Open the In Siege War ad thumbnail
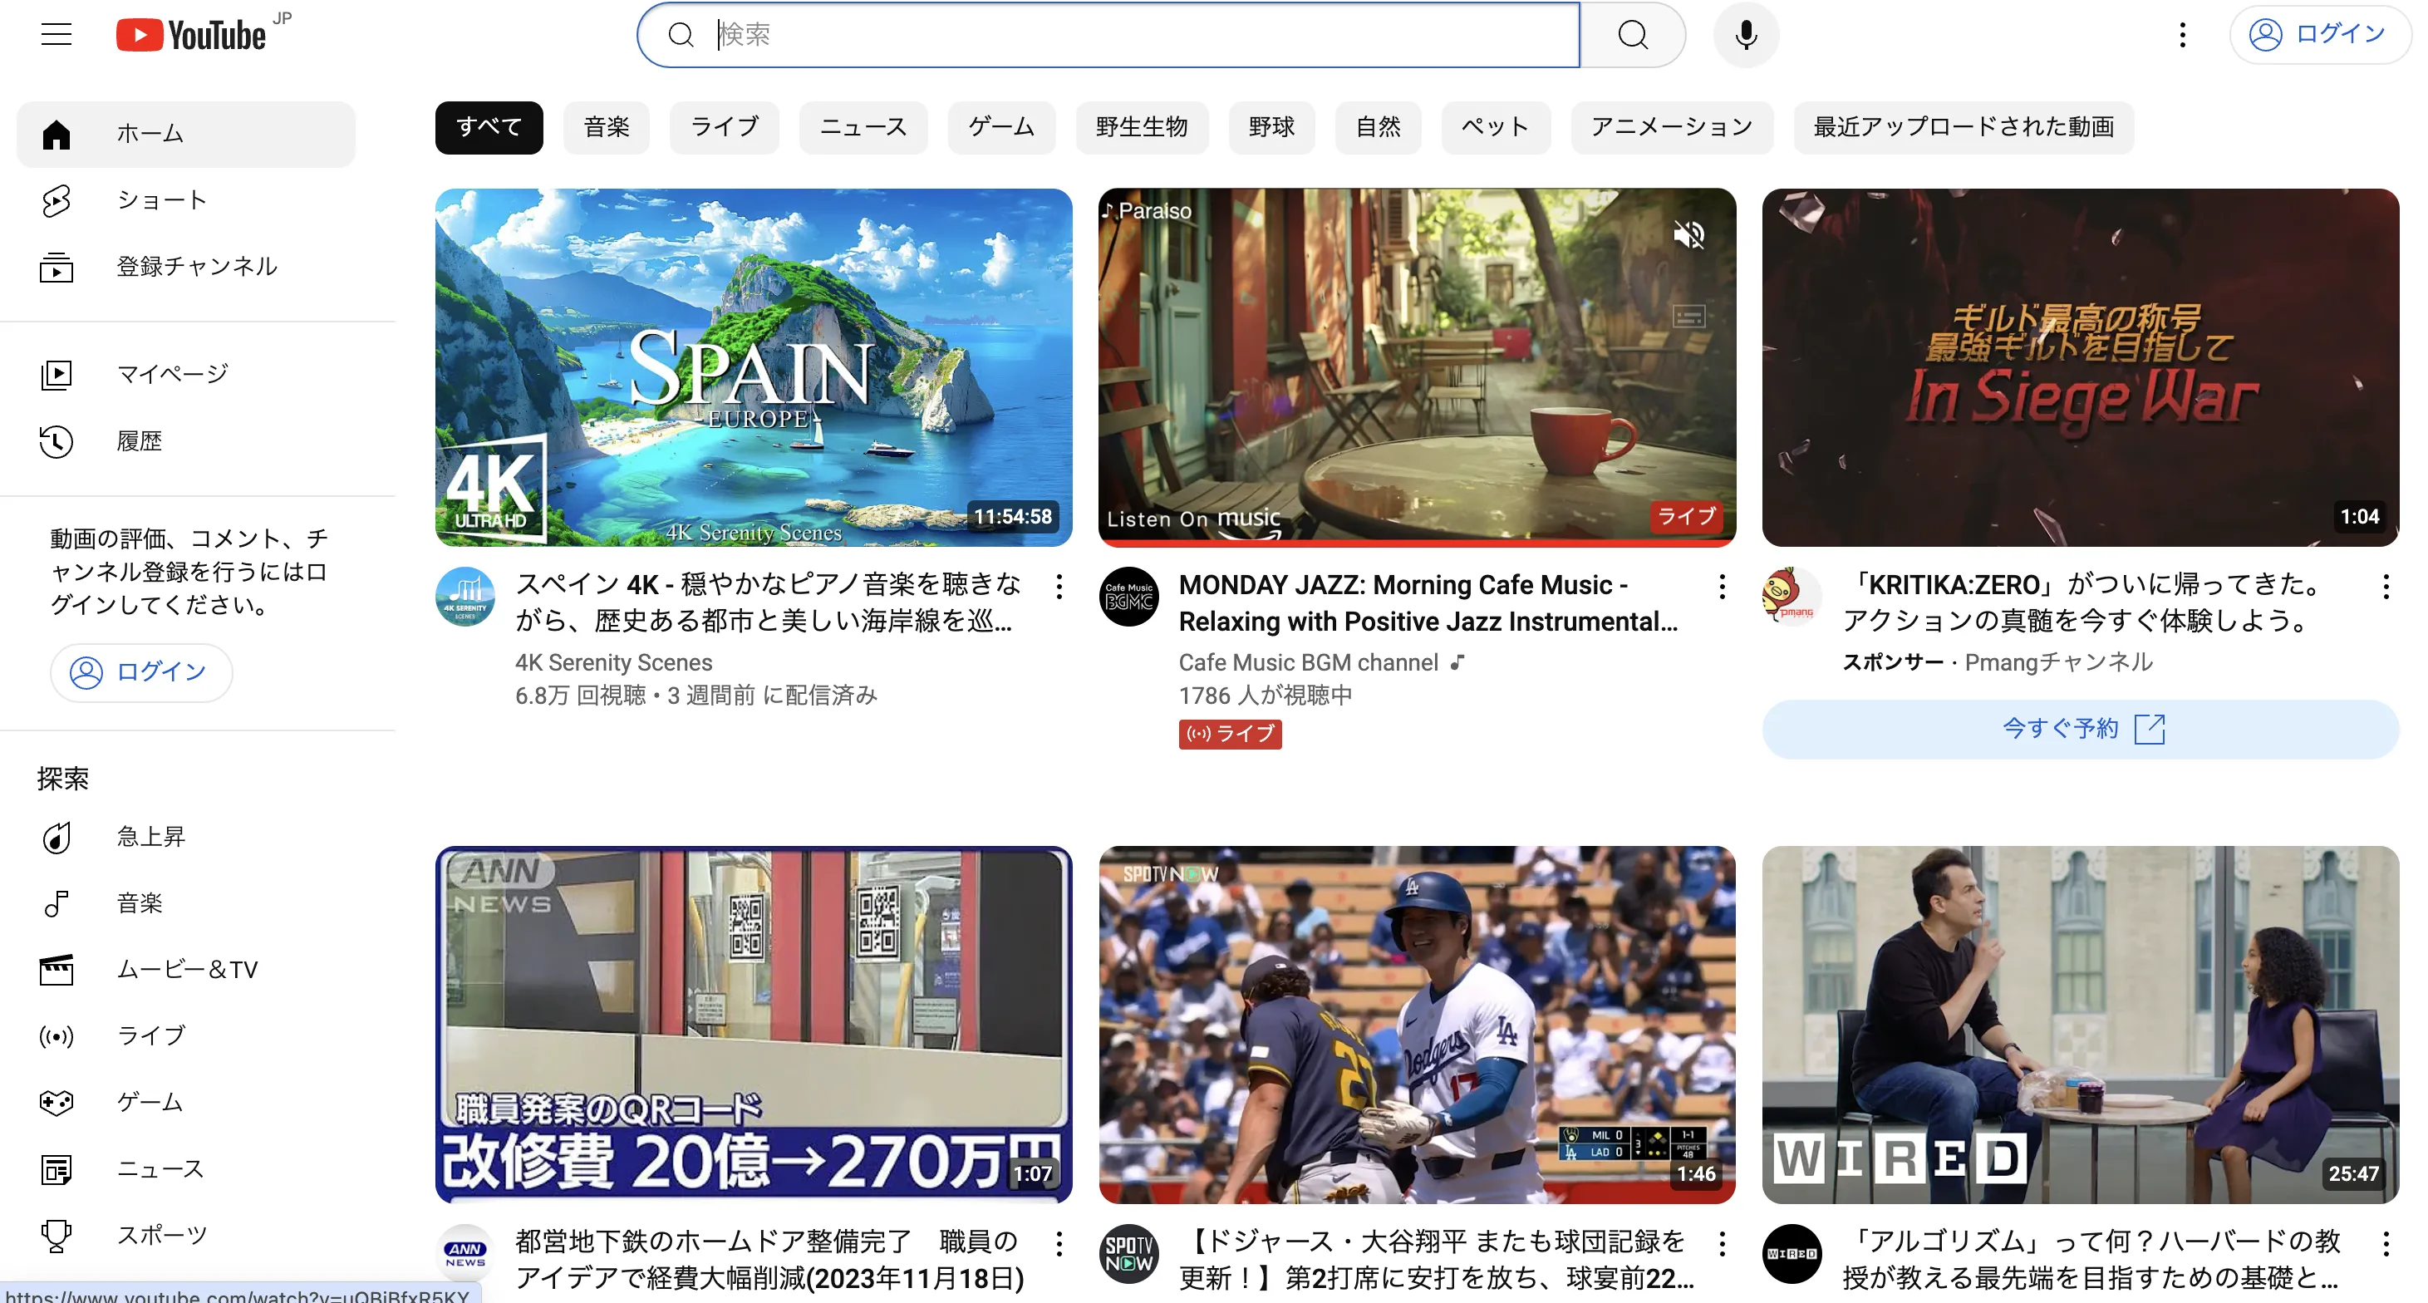This screenshot has width=2428, height=1303. pos(2080,367)
